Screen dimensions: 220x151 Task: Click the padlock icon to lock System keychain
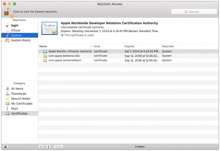[x=7, y=12]
